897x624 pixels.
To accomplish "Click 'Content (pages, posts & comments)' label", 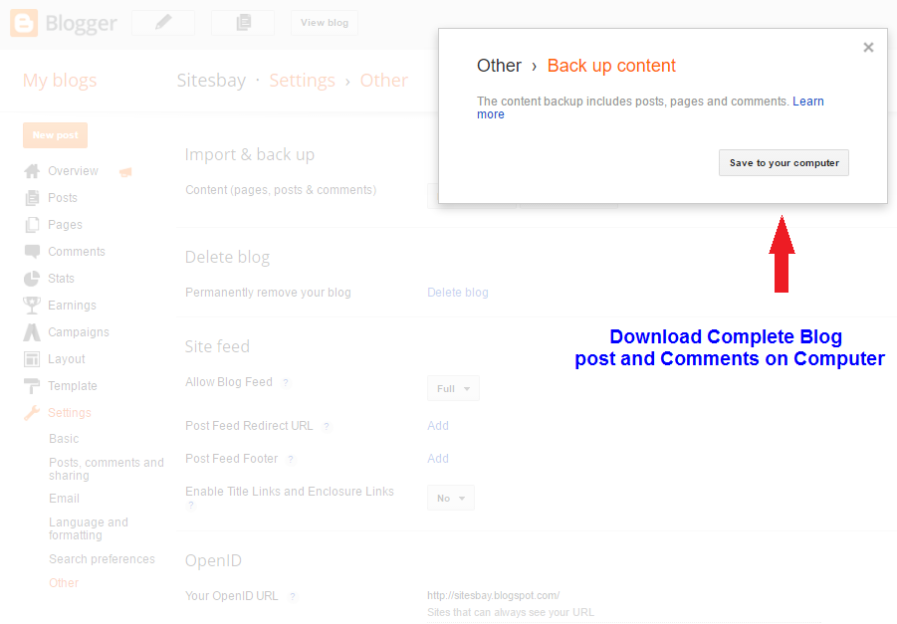I will click(281, 190).
